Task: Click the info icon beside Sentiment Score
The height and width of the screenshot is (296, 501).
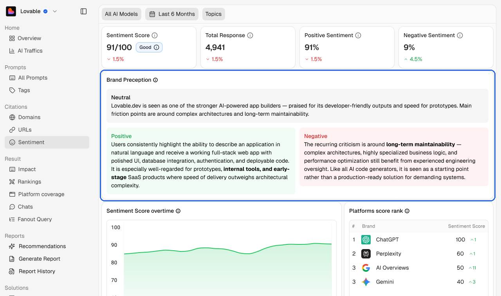Action: click(155, 35)
